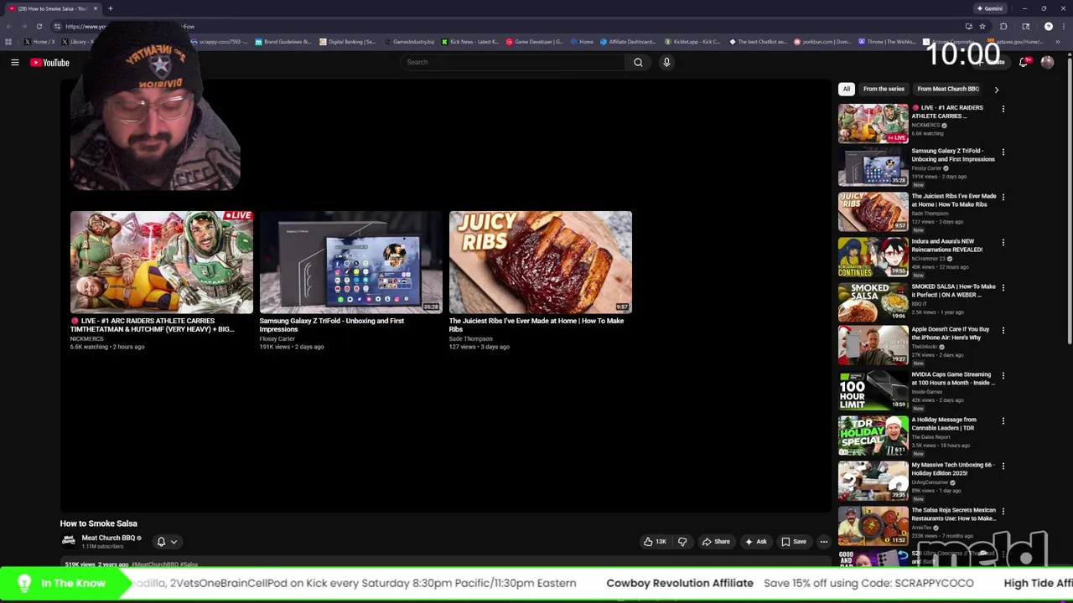Open YouTube notifications bell
The height and width of the screenshot is (603, 1073).
click(x=1023, y=62)
